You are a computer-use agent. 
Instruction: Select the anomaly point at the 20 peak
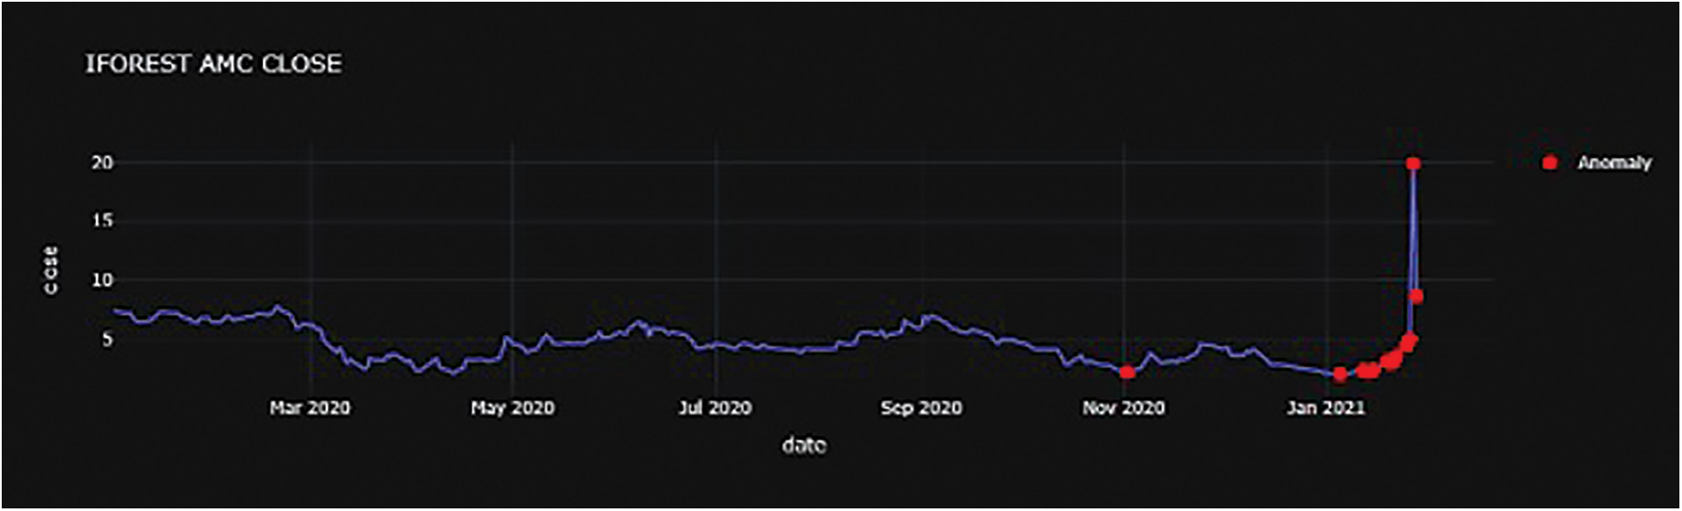[1413, 164]
